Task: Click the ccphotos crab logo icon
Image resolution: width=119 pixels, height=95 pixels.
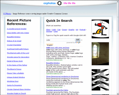Action: [x=59, y=3]
